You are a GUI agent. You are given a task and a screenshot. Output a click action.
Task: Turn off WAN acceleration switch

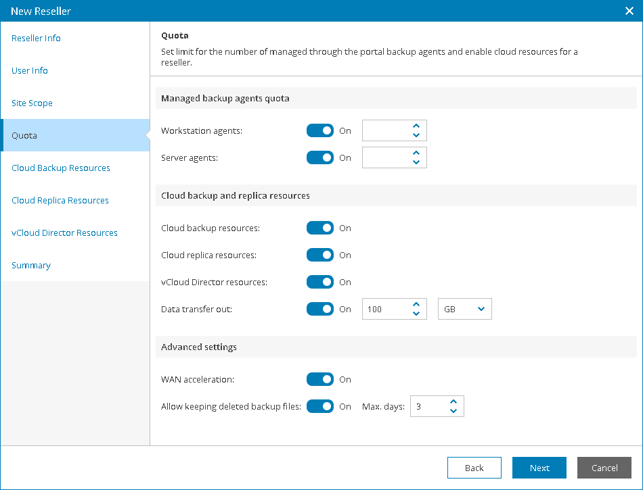click(320, 379)
